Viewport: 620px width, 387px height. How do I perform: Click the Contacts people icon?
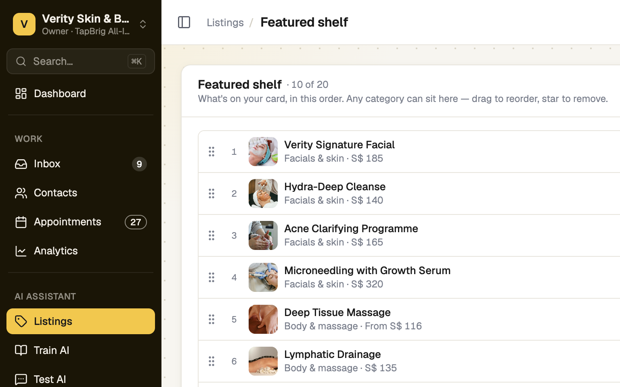[21, 193]
